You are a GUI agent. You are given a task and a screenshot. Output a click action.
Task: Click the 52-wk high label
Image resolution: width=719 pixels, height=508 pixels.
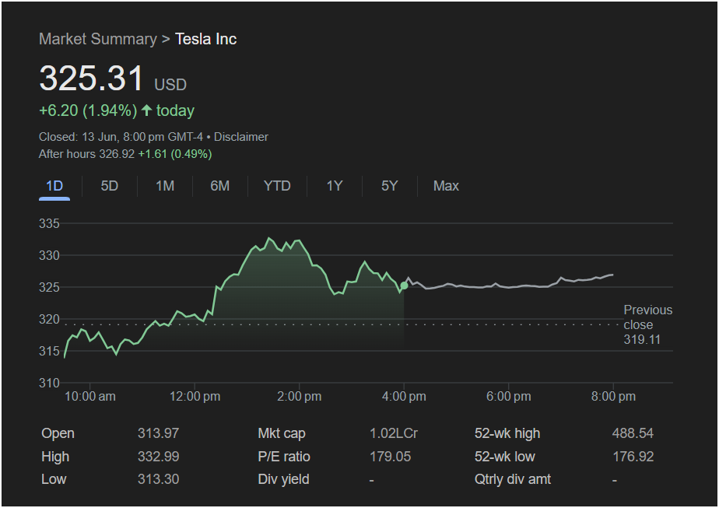pyautogui.click(x=507, y=433)
